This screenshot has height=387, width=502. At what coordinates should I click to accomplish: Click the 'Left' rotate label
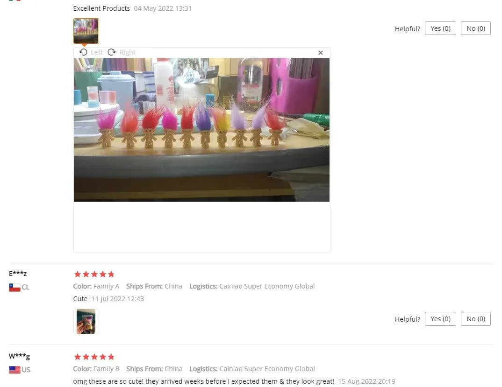(96, 52)
